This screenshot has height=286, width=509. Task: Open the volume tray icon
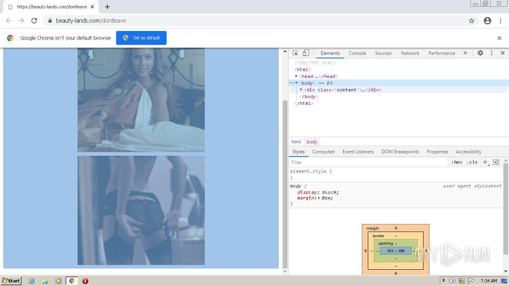(x=452, y=281)
